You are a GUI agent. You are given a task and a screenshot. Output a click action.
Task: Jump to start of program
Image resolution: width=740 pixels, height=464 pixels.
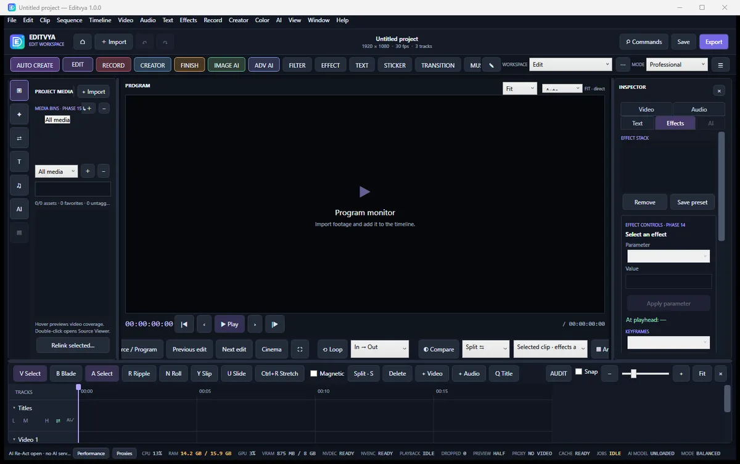[x=184, y=324]
